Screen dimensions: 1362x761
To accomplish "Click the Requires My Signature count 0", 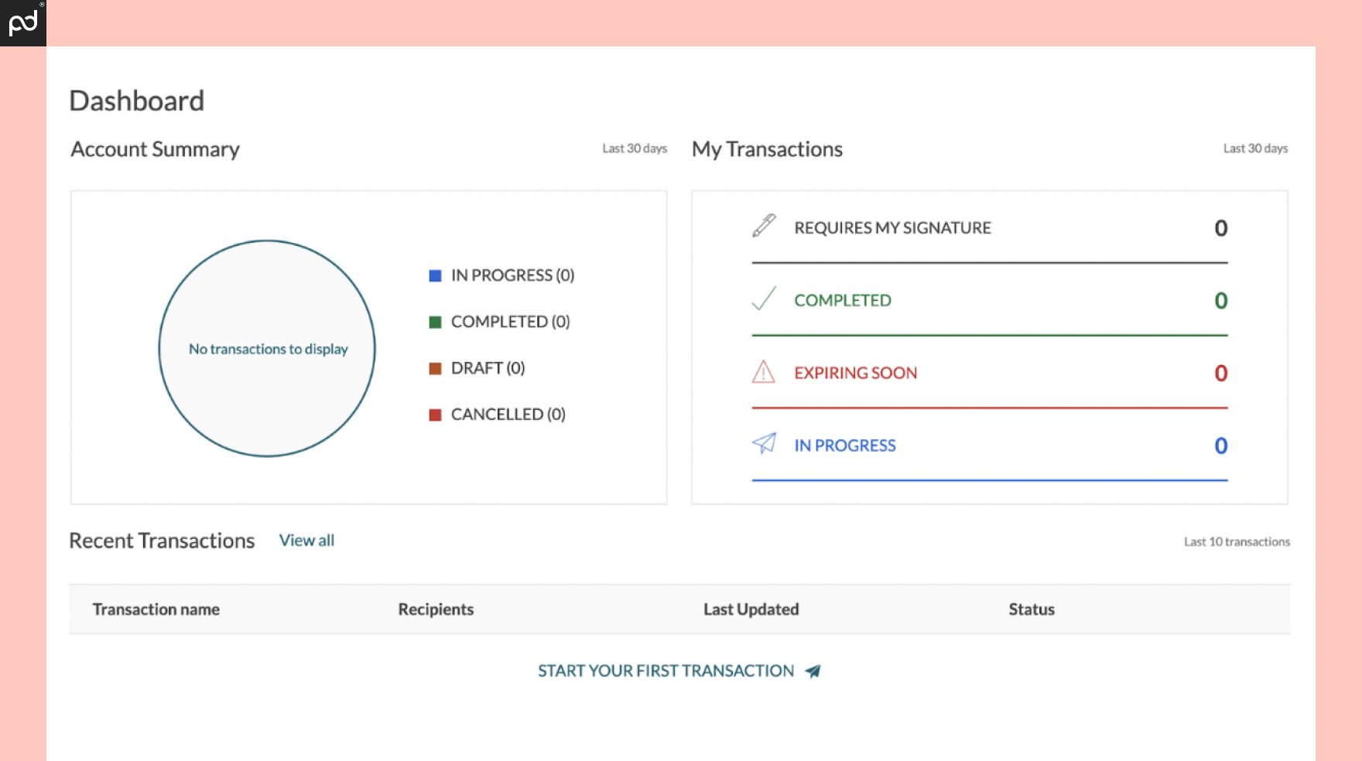I will pyautogui.click(x=1220, y=228).
